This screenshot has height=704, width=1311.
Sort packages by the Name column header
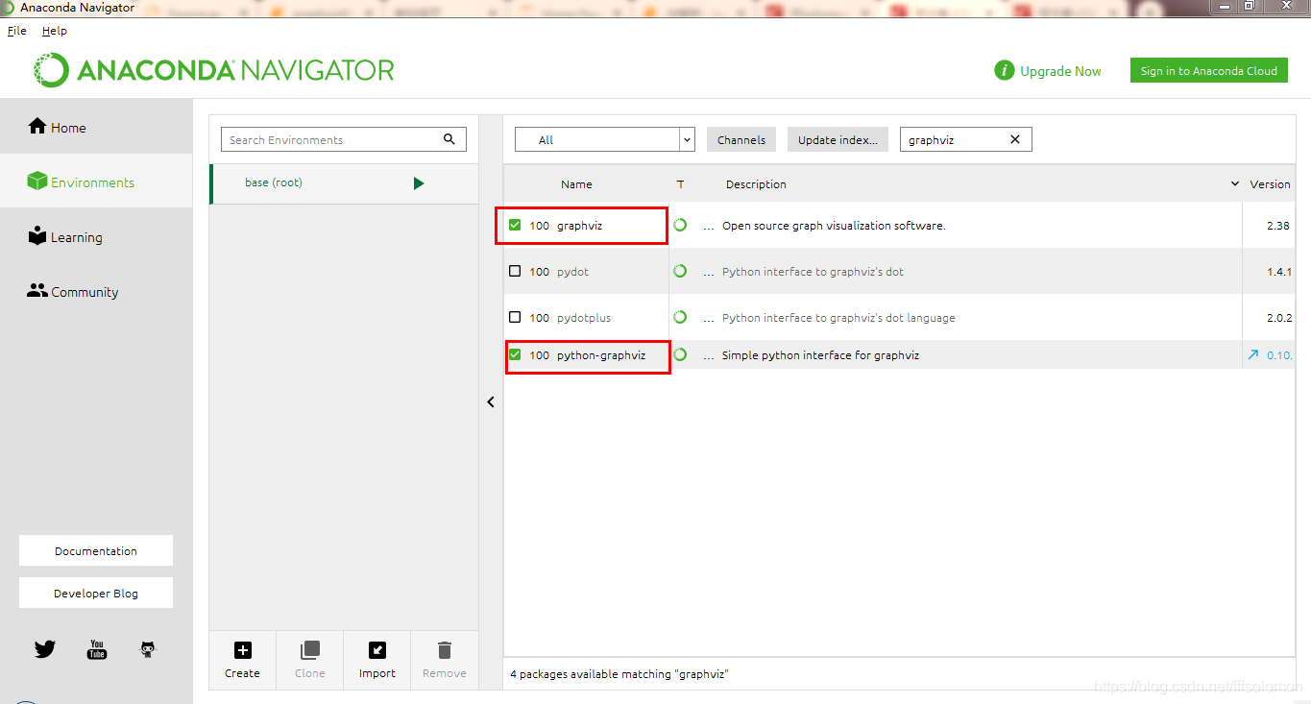pos(576,183)
